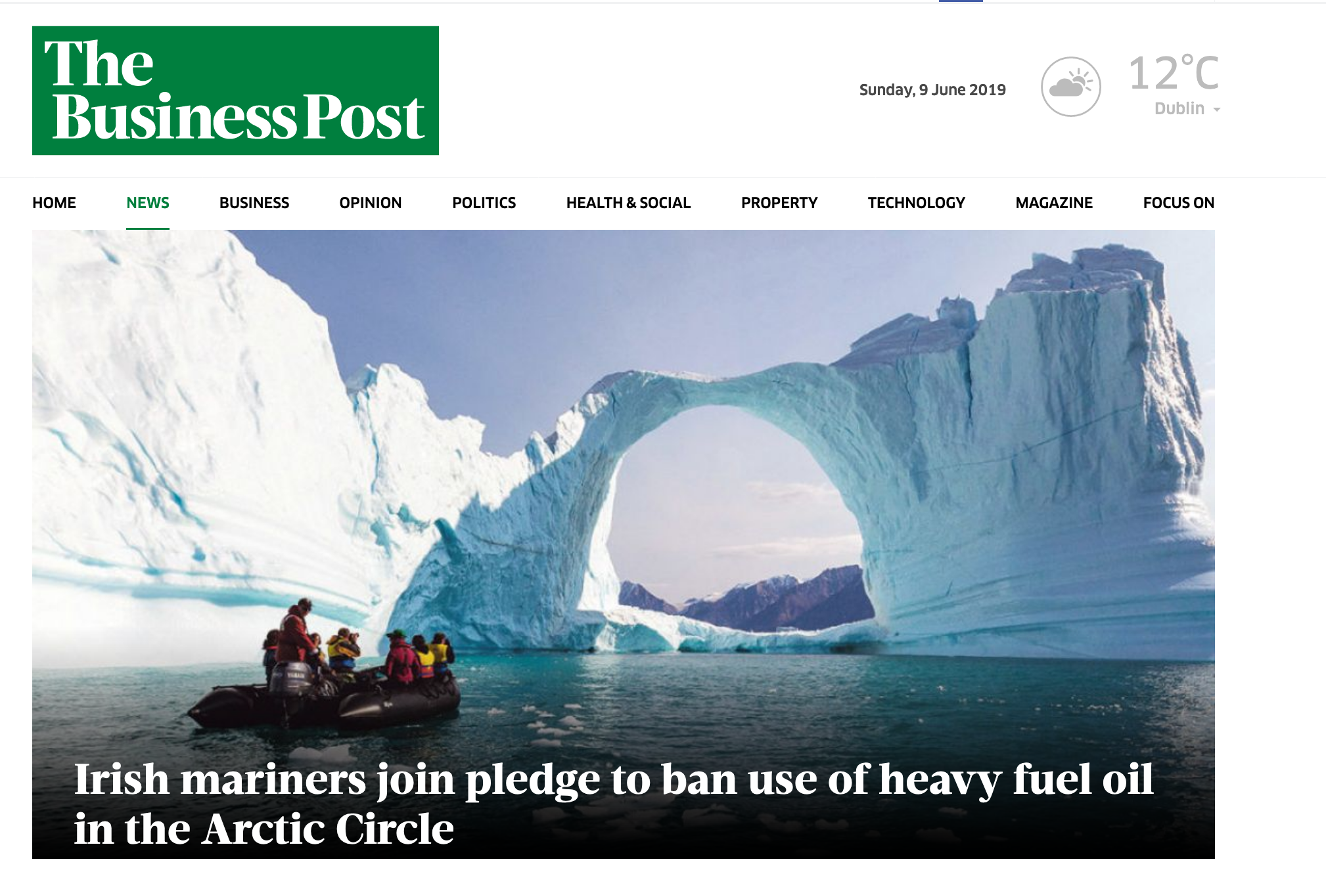
Task: Open the BUSINESS section
Action: [254, 203]
